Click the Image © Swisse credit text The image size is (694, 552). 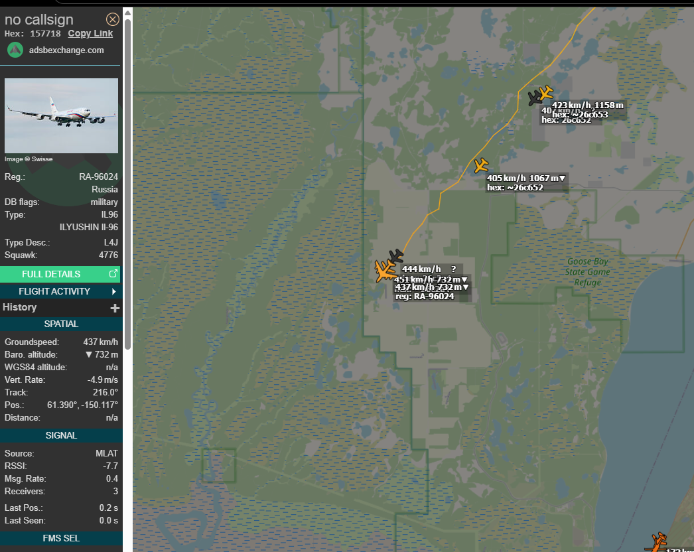(29, 159)
